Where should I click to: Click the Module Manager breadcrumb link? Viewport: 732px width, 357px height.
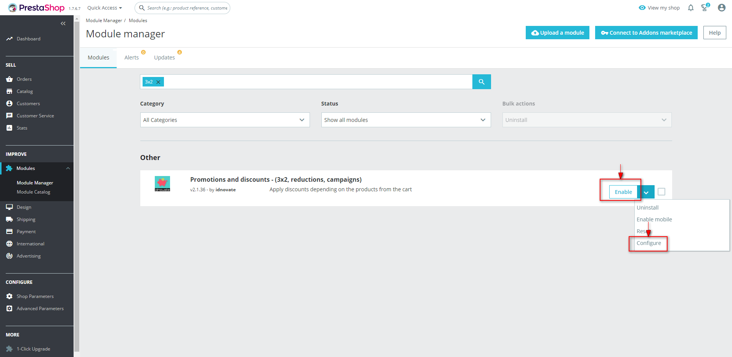104,21
